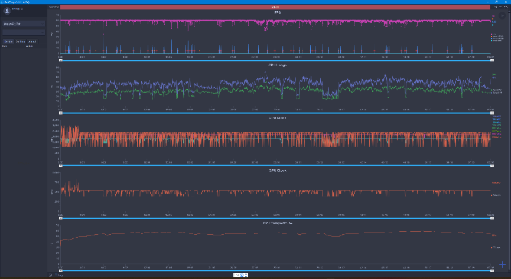Switch to the Setting tab
511x279 pixels.
pos(20,42)
